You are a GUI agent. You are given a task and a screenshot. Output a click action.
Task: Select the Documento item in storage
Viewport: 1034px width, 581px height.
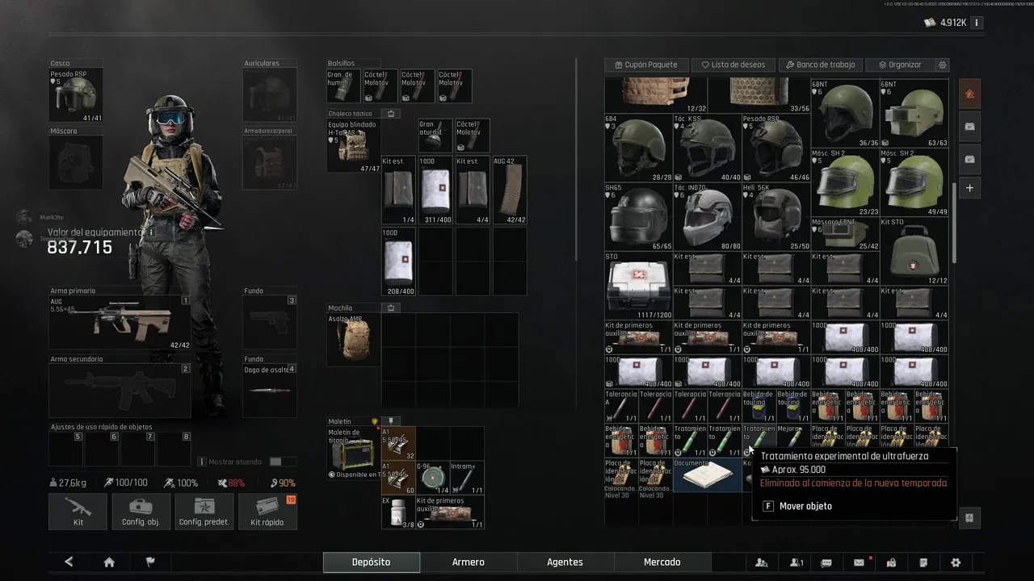coord(707,475)
